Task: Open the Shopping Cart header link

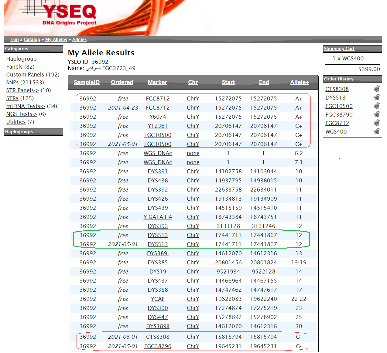Action: 339,49
